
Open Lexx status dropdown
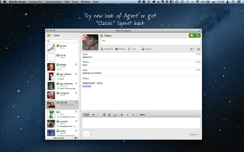(x=49, y=35)
